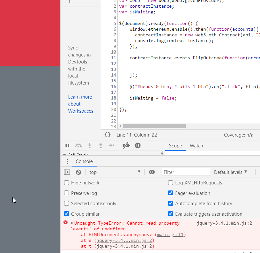Select the Console drawer tab
This screenshot has width=260, height=253.
(x=84, y=161)
